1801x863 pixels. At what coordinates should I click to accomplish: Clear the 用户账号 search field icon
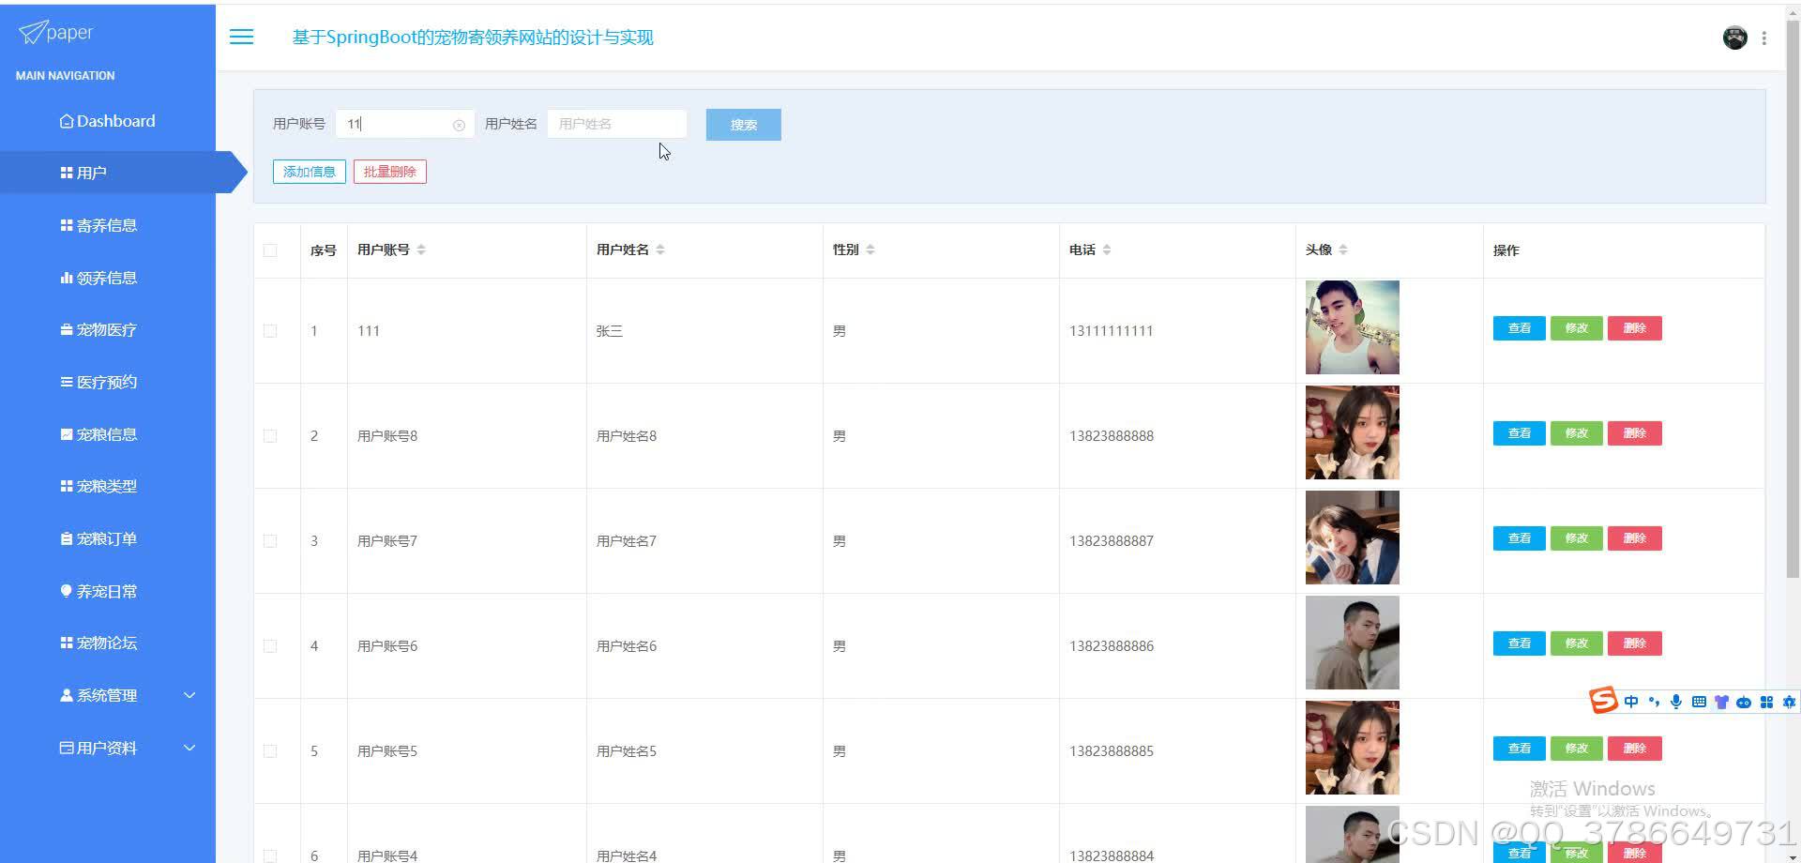click(x=459, y=125)
